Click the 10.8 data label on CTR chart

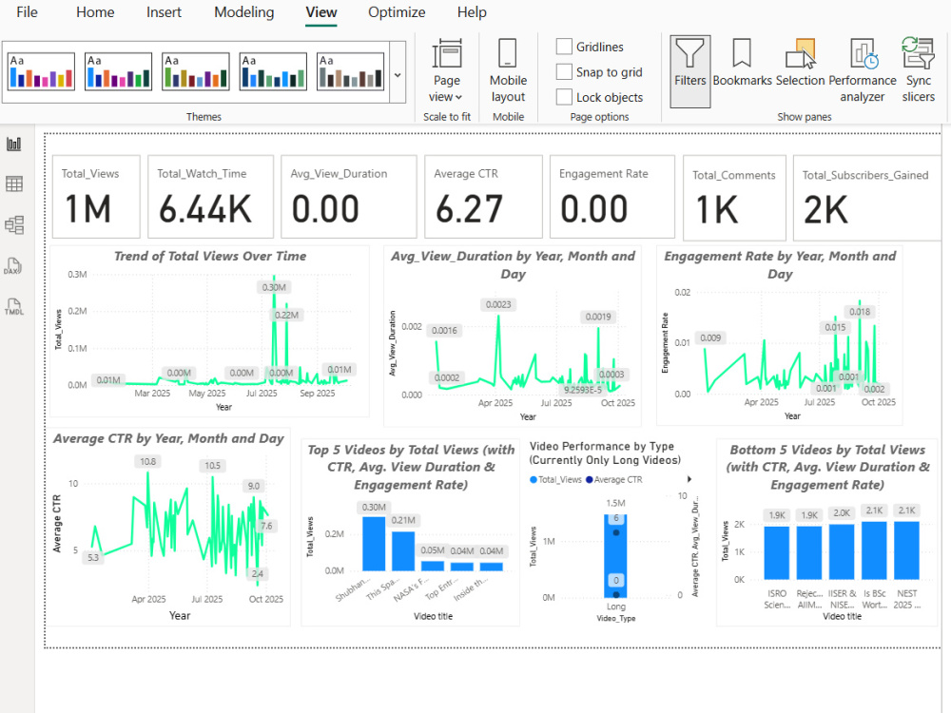point(148,461)
